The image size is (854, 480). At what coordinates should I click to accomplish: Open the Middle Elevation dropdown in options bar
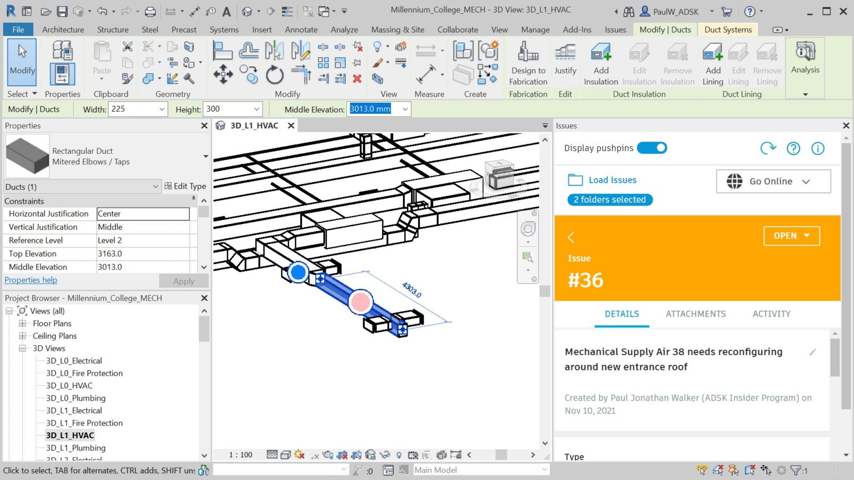[x=404, y=109]
